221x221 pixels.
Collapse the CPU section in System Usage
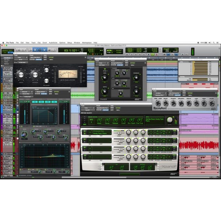[x=180, y=62]
